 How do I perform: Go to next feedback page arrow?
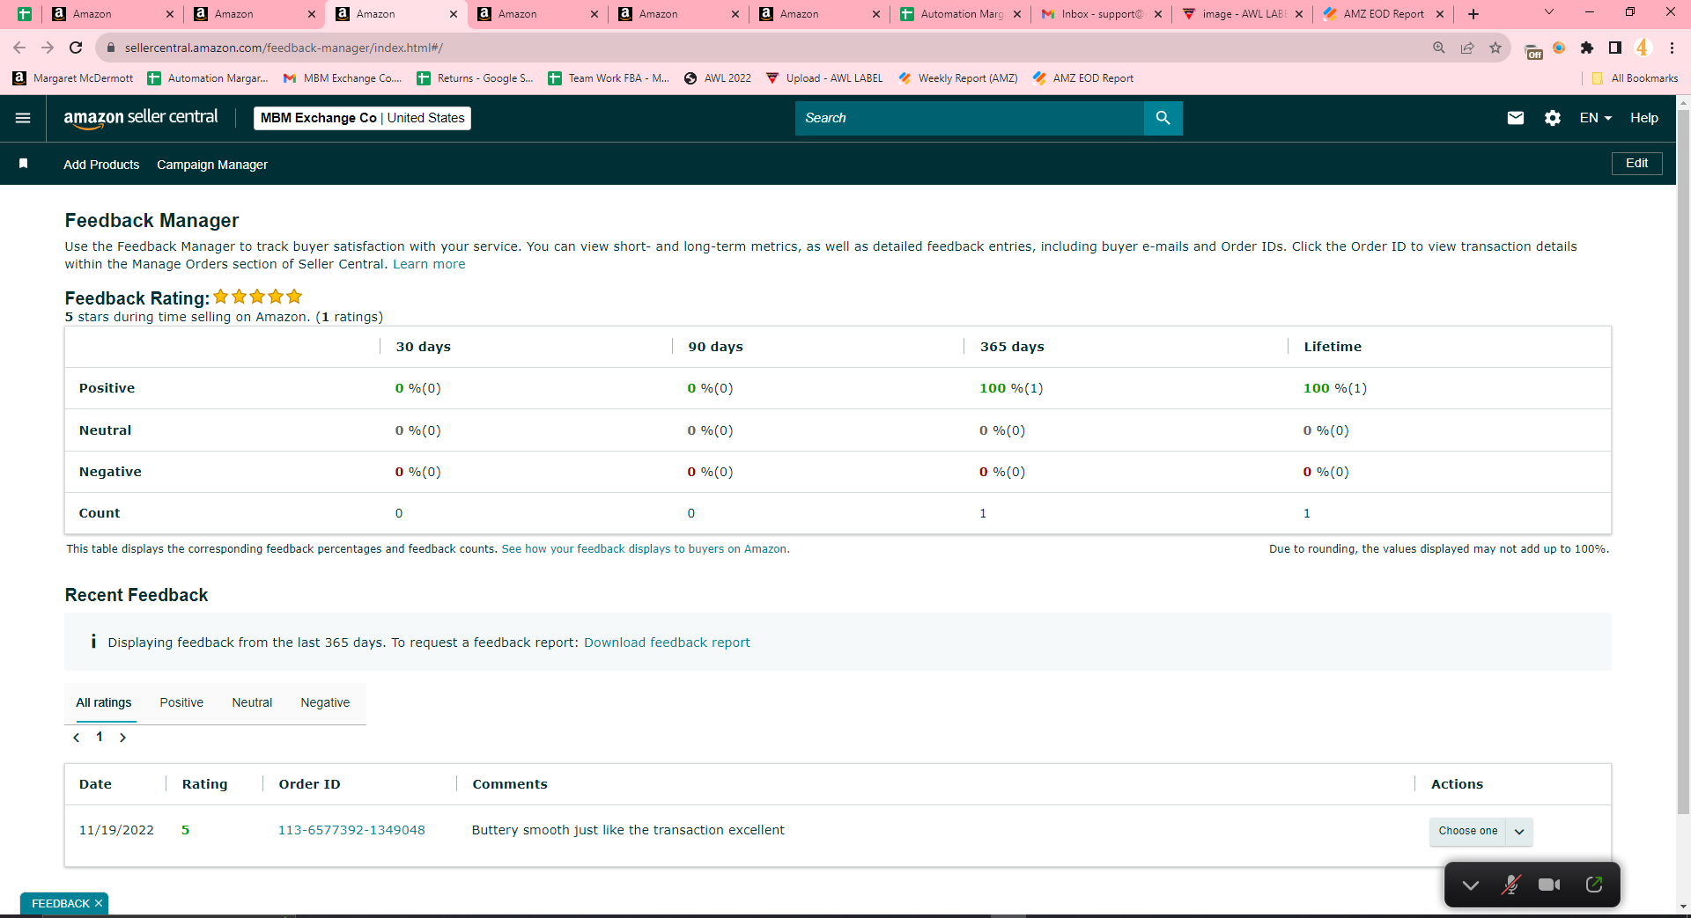pyautogui.click(x=122, y=738)
